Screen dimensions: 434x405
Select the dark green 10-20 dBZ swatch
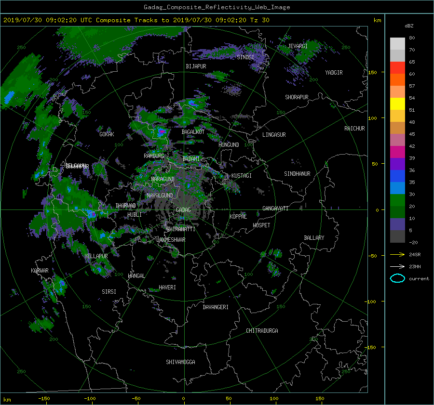tap(397, 212)
